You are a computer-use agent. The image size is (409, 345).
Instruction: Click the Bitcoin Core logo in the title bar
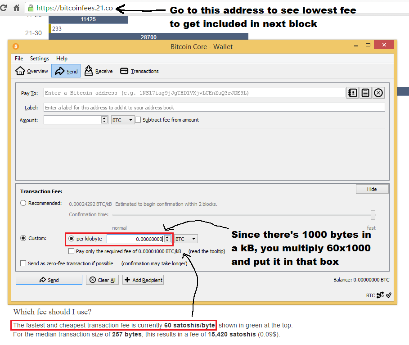[x=16, y=46]
